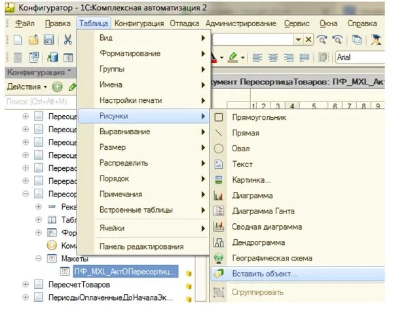The image size is (393, 311).
Task: Open the Правка menu
Action: pyautogui.click(x=58, y=24)
